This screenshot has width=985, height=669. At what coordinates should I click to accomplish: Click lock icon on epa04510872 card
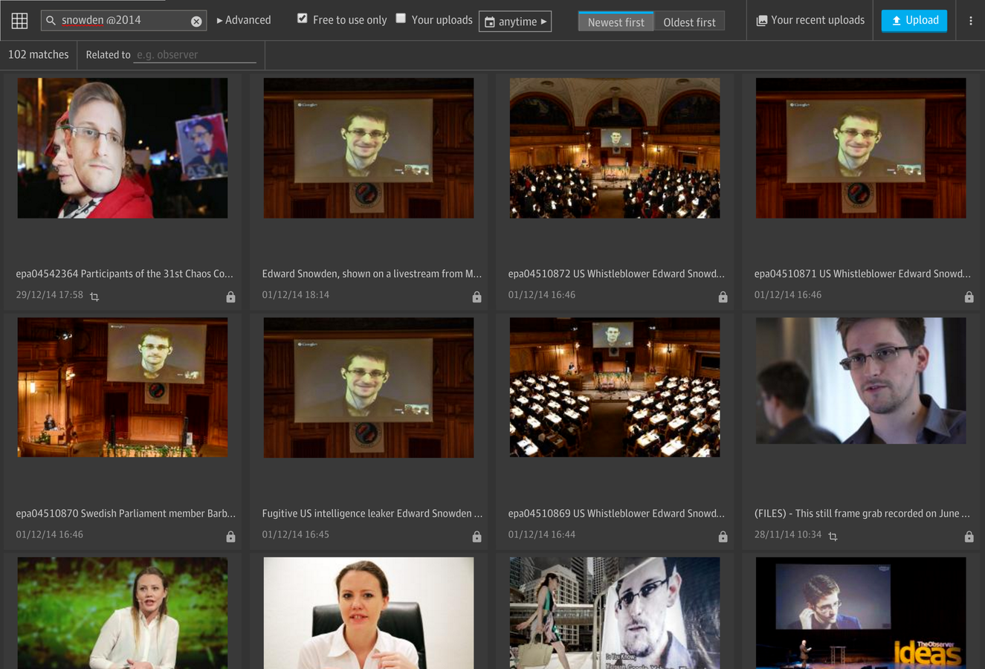[723, 297]
